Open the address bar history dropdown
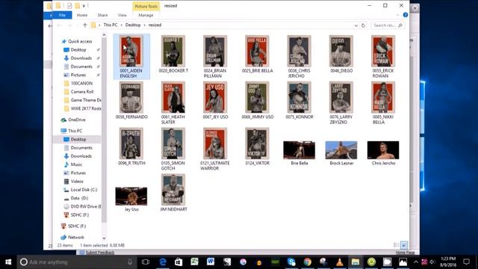The width and height of the screenshot is (478, 269). tap(356, 25)
